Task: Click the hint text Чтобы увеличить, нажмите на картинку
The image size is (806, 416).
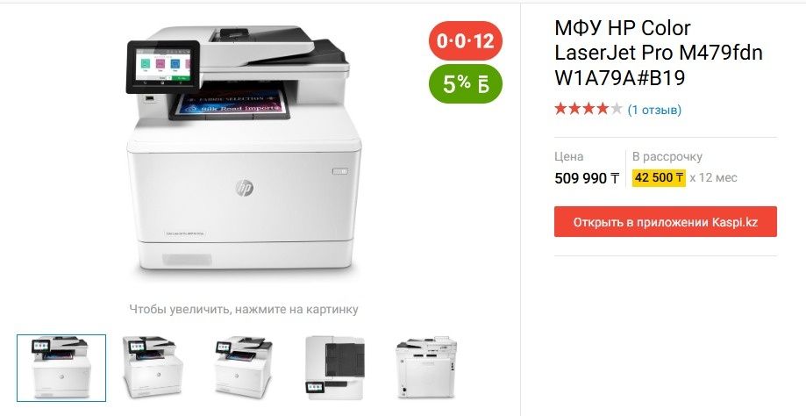Action: [x=244, y=310]
